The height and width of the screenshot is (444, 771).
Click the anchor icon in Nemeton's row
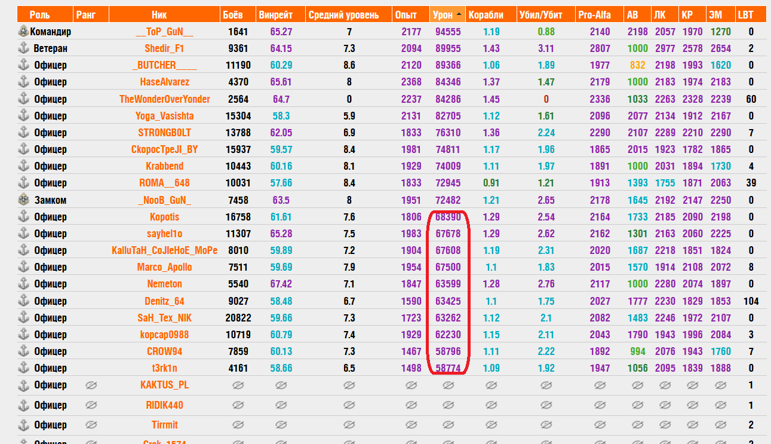pos(24,284)
